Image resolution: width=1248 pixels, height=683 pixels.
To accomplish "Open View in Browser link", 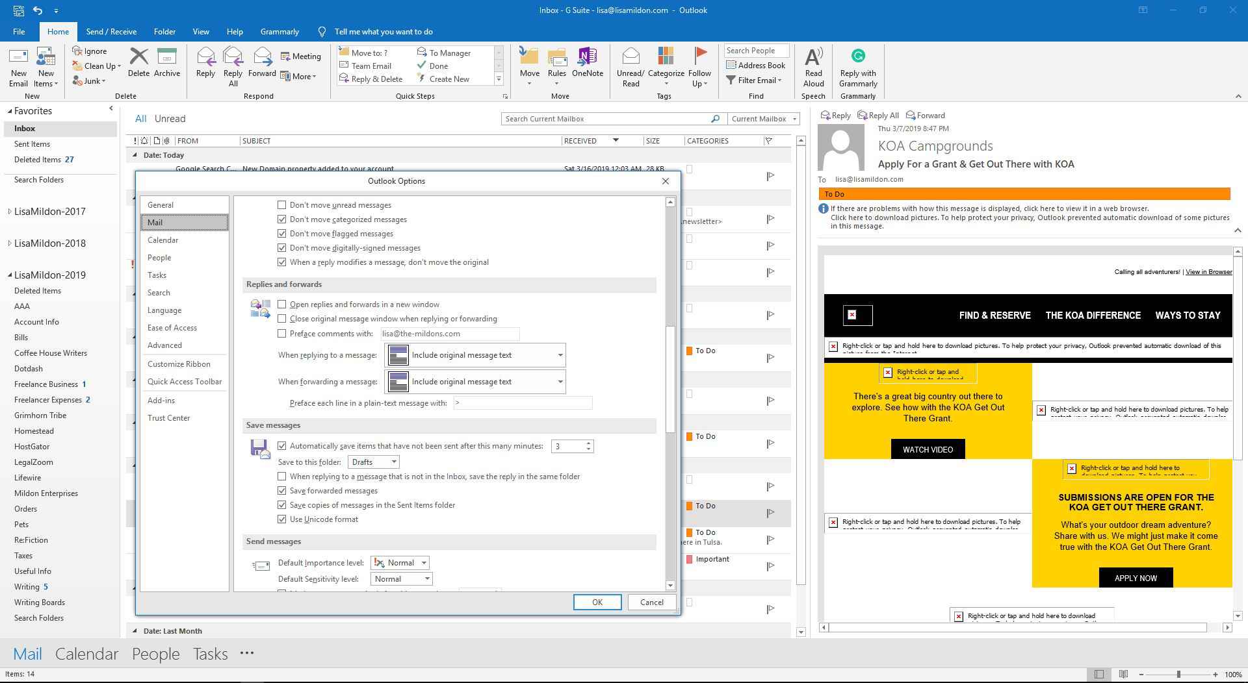I will pos(1208,272).
